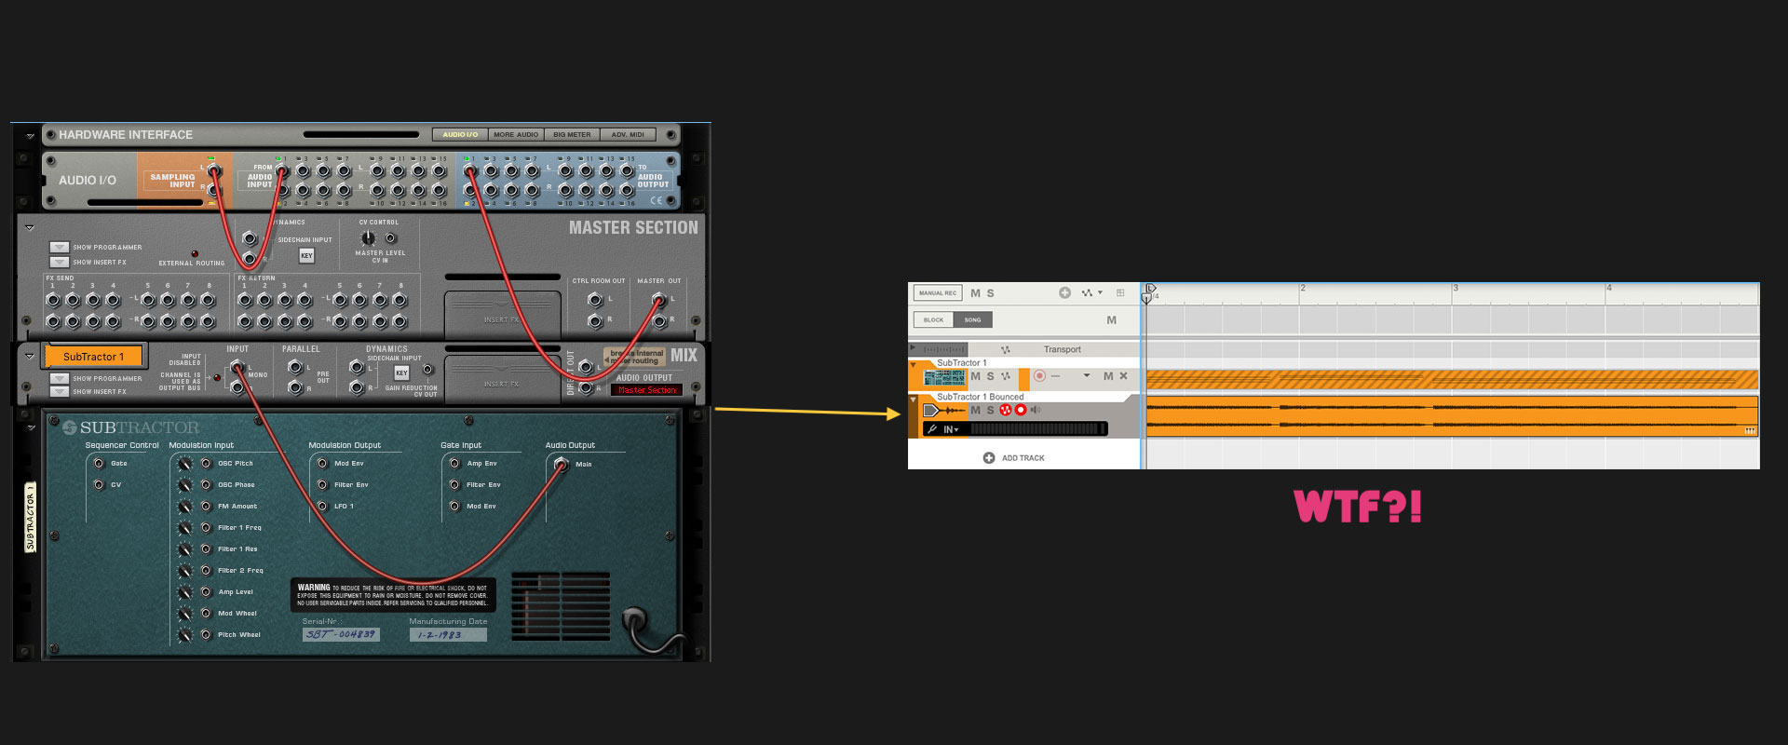Open the IN input dropdown on Bounced track

pyautogui.click(x=951, y=429)
